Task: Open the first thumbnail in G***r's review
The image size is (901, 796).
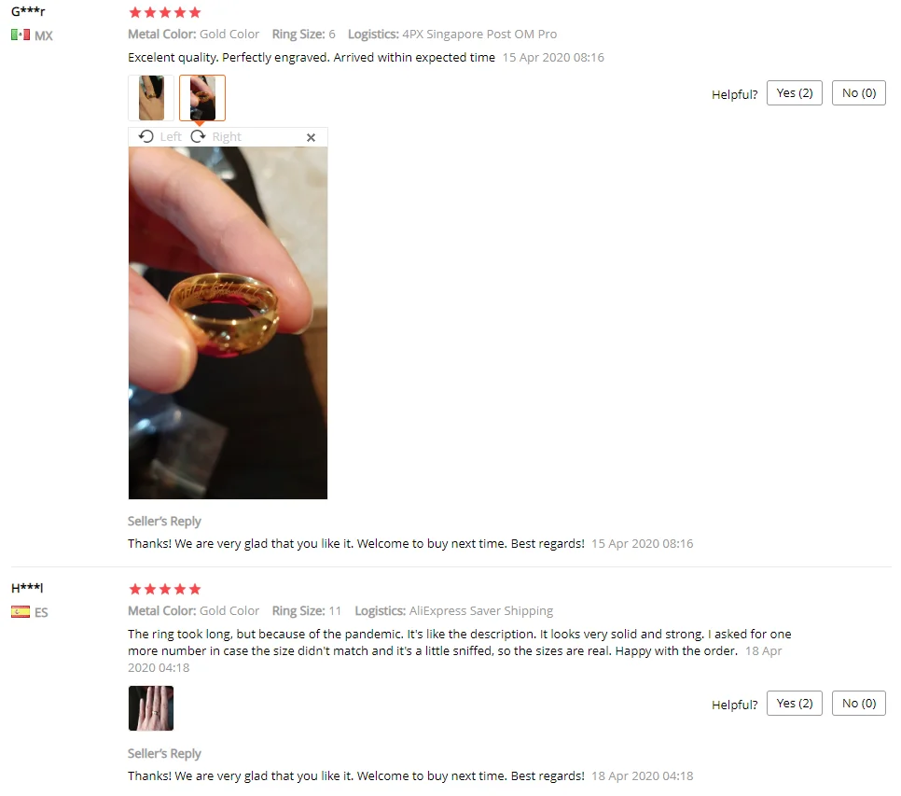Action: tap(151, 98)
